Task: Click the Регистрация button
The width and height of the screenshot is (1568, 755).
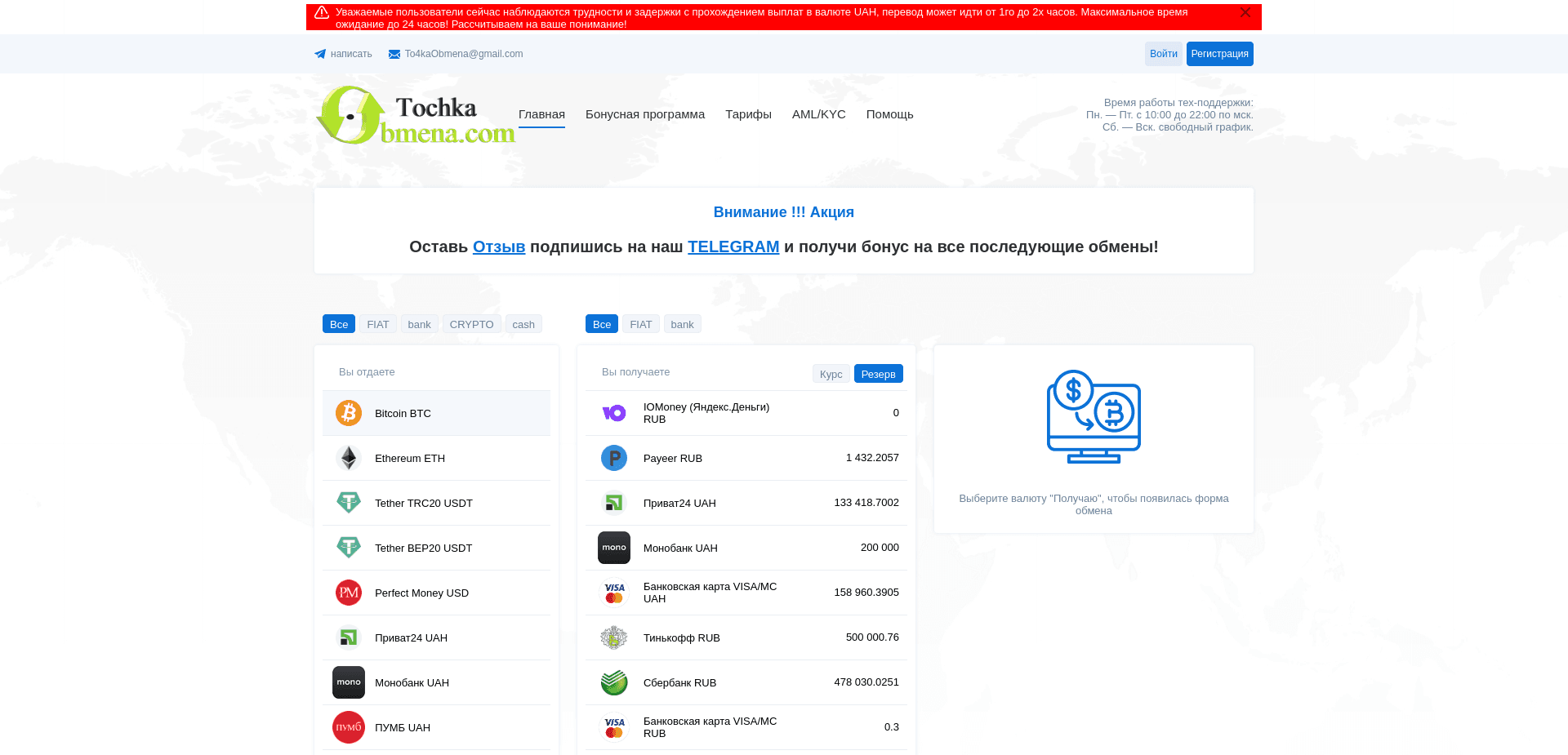Action: (x=1219, y=54)
